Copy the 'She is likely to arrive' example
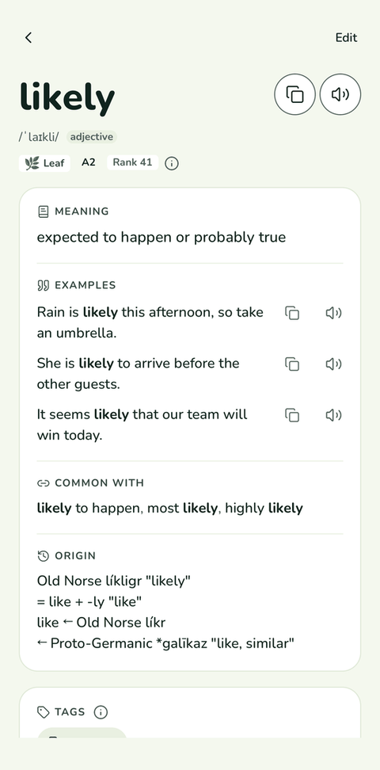This screenshot has height=770, width=380. pos(292,364)
